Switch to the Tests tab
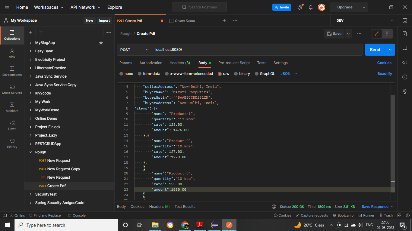412x231 pixels. (x=261, y=63)
